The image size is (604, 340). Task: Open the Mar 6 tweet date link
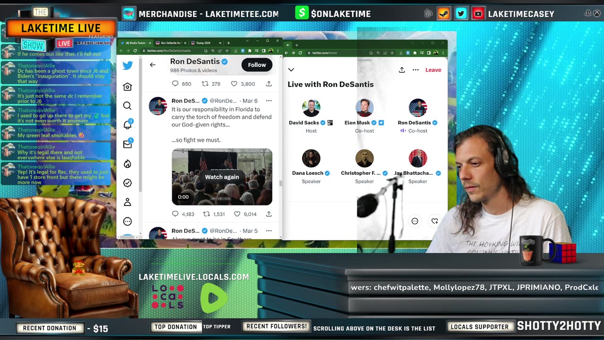coord(250,101)
